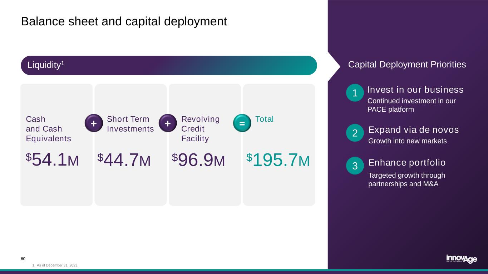488x274 pixels.
Task: Click the $195.7M total figure
Action: [x=278, y=161]
